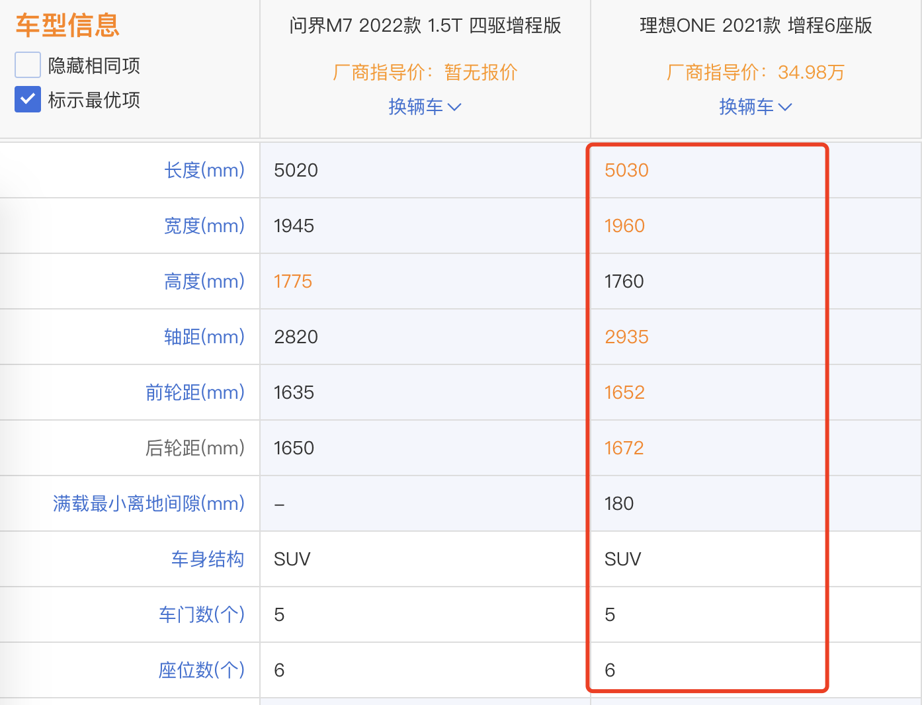This screenshot has width=922, height=705.
Task: Select the 座位数 value 6 for 问界M7
Action: point(279,671)
